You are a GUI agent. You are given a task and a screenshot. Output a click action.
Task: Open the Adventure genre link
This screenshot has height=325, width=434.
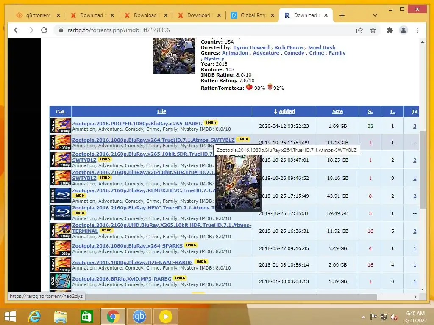(x=266, y=53)
